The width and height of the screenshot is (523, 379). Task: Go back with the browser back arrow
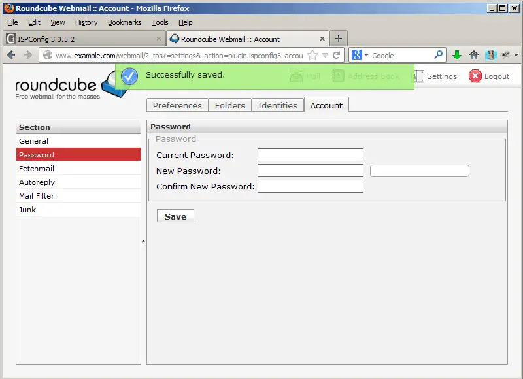coord(11,55)
